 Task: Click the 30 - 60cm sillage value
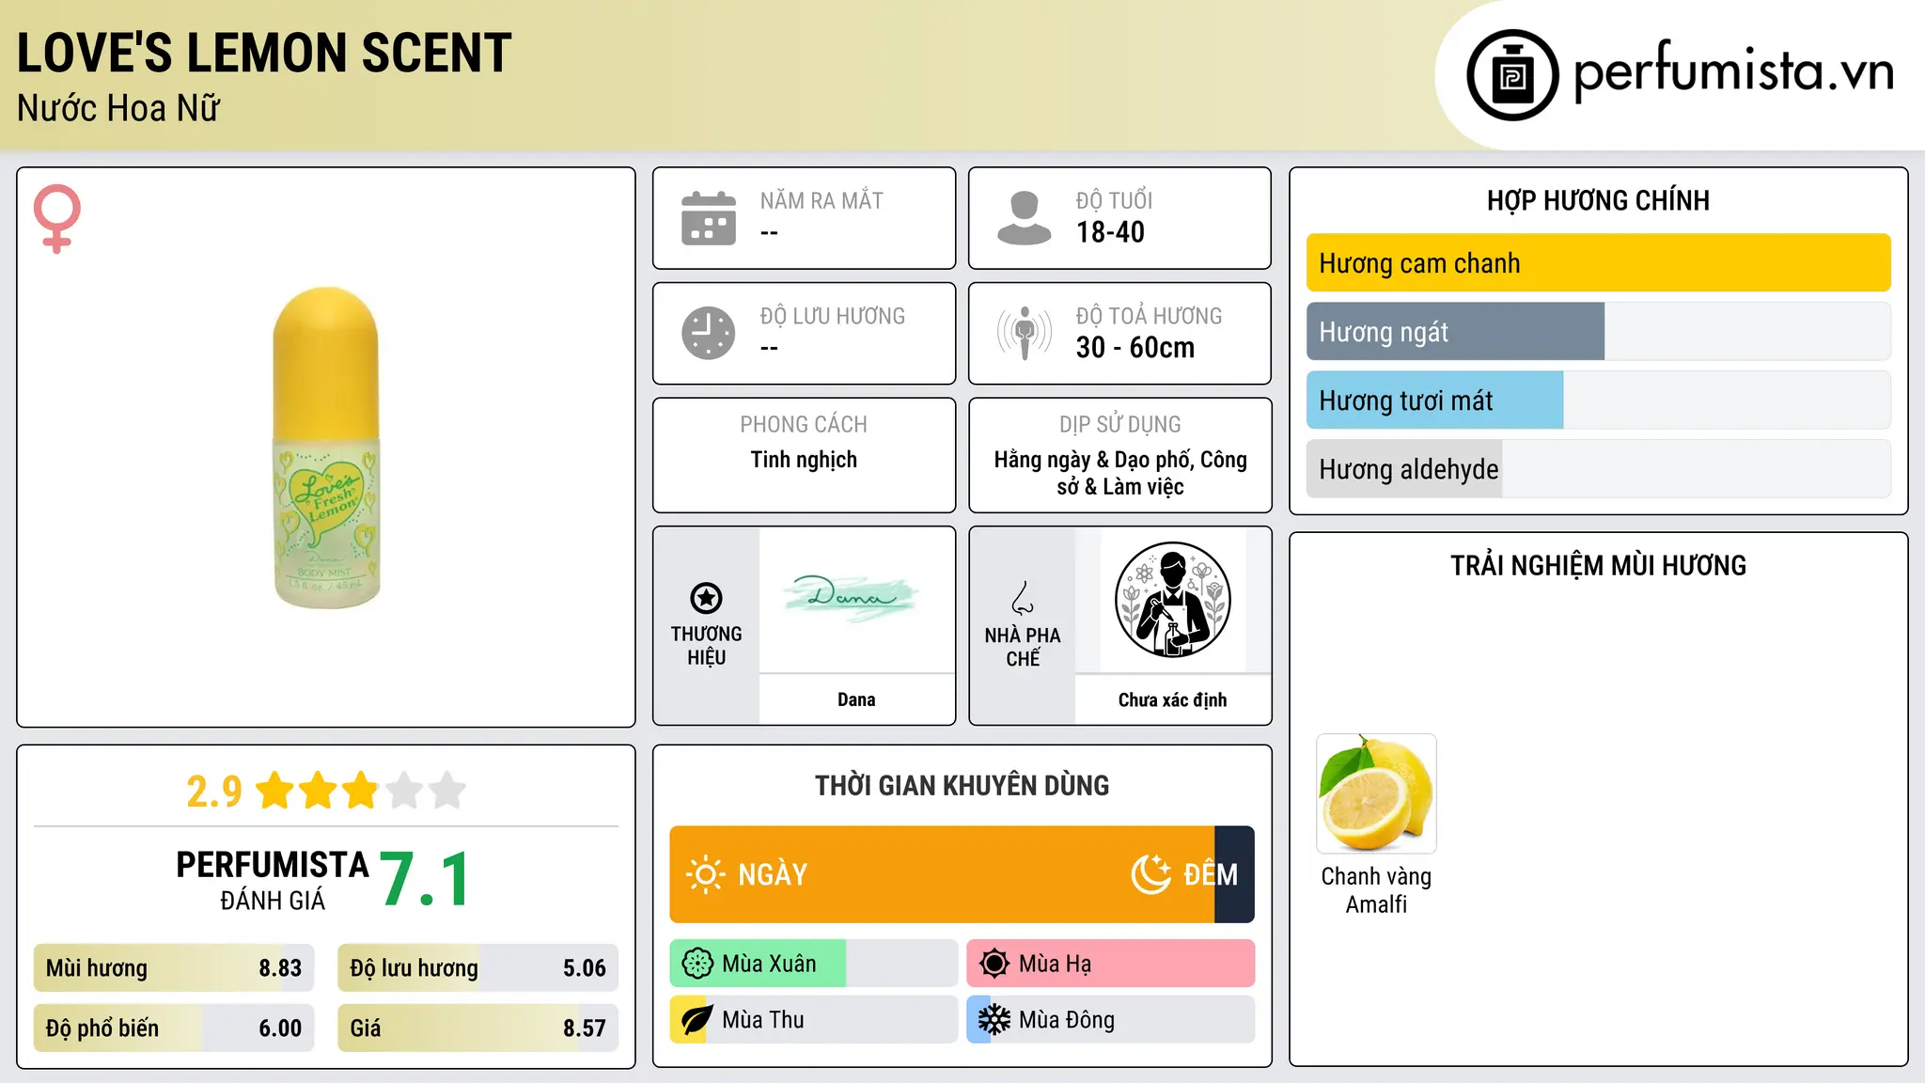coord(1135,348)
